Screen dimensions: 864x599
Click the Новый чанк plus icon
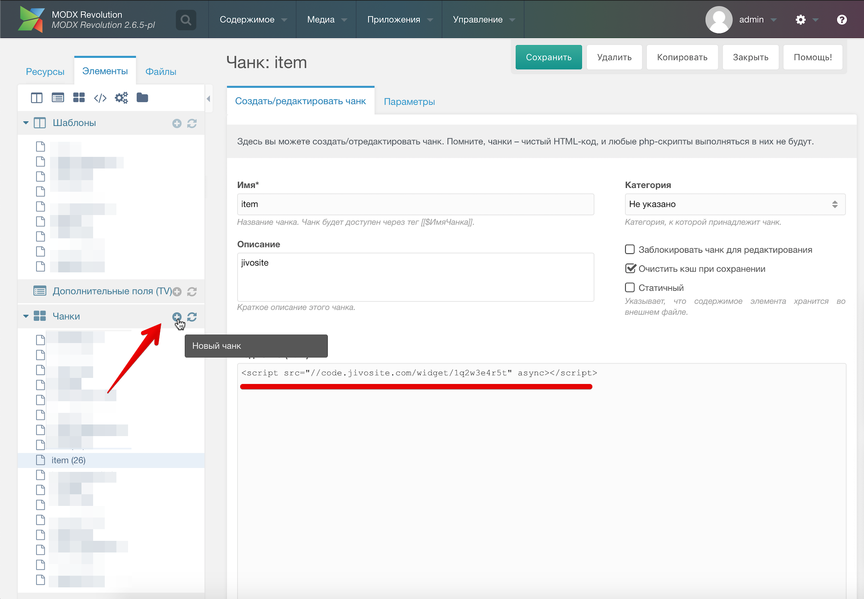point(177,317)
